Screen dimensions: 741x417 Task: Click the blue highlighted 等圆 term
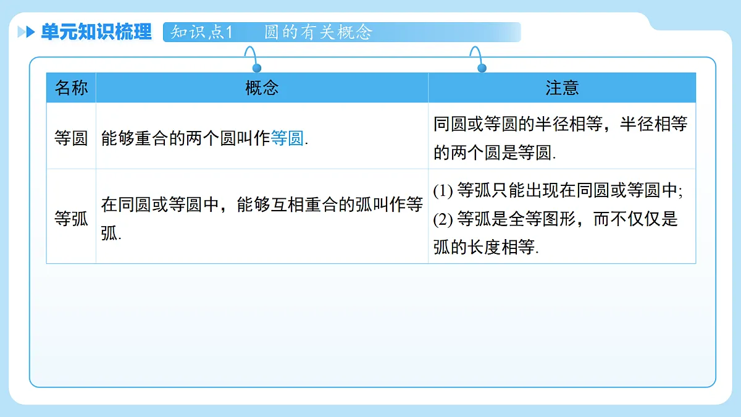tap(287, 138)
